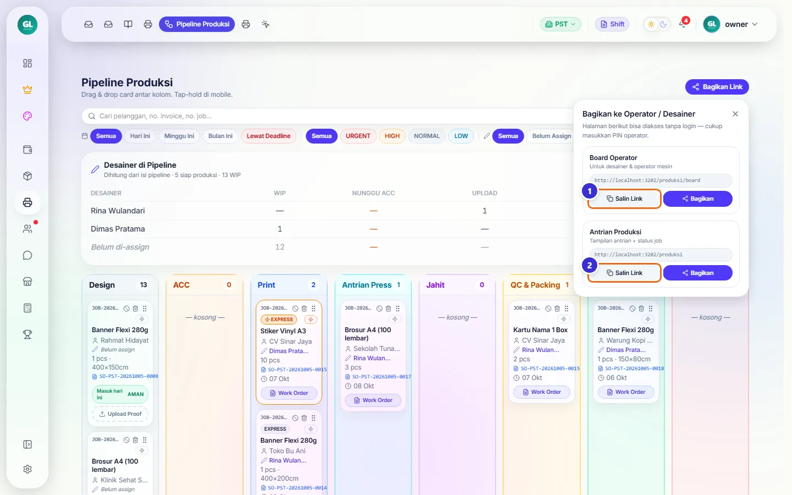
Task: Delete the Stiker Vinyl A3 card via trash icon
Action: pos(304,309)
